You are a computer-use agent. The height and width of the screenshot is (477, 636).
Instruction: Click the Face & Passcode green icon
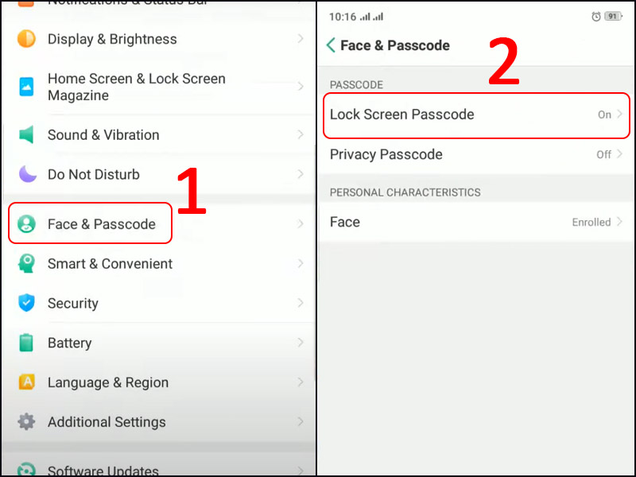click(27, 224)
